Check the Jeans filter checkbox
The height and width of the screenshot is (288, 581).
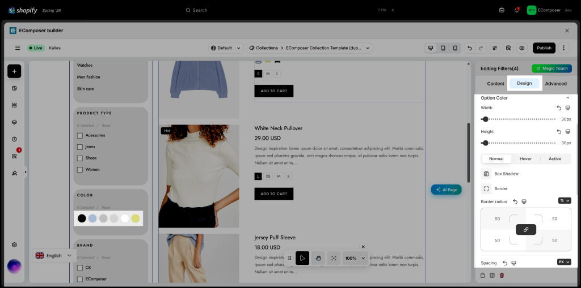79,147
